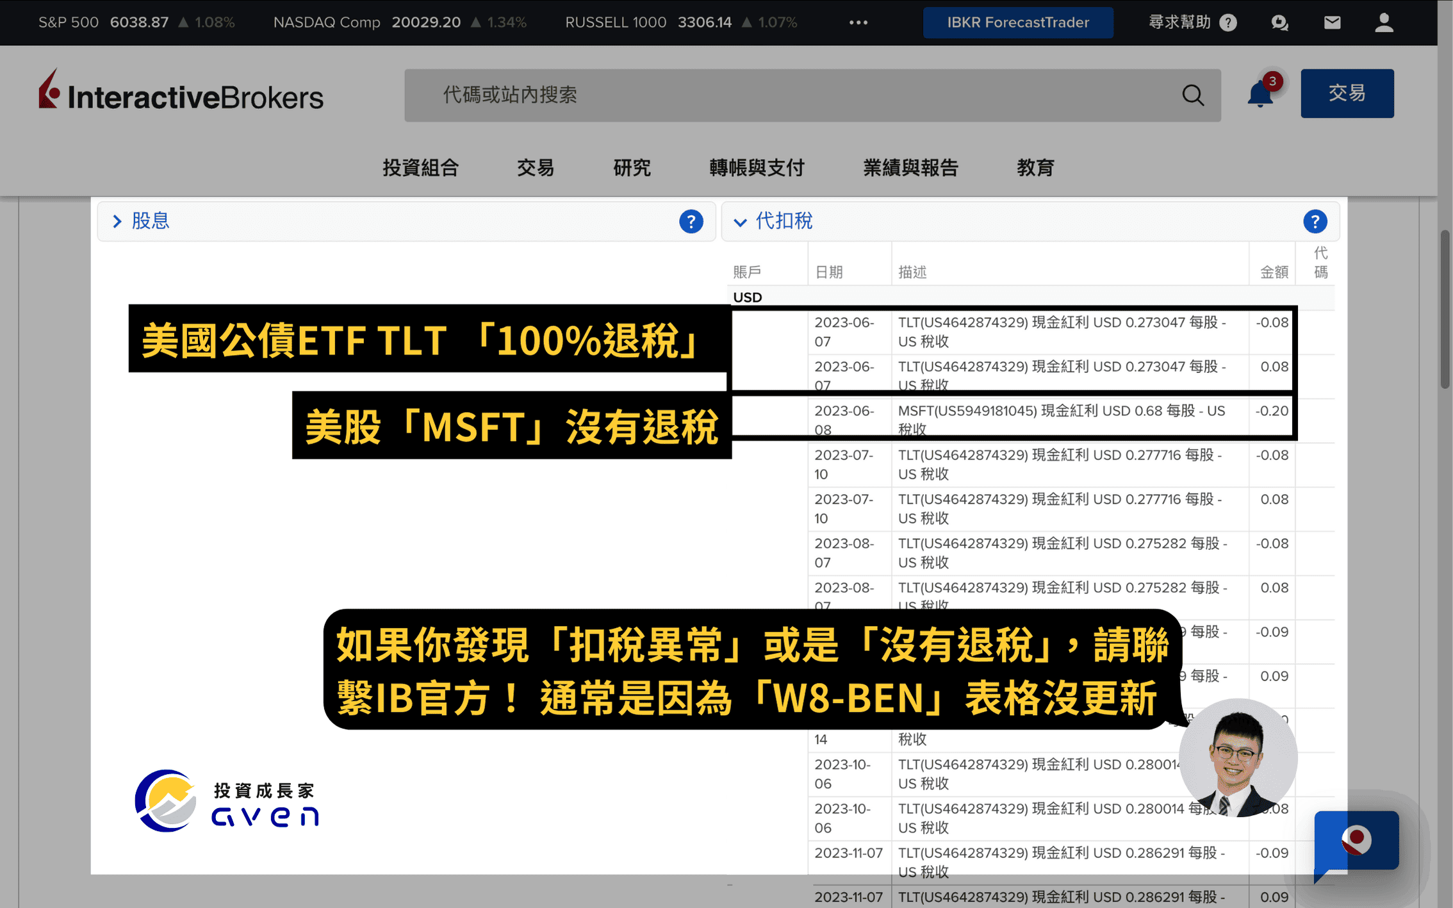
Task: Open the live chat support icon
Action: tap(1279, 22)
